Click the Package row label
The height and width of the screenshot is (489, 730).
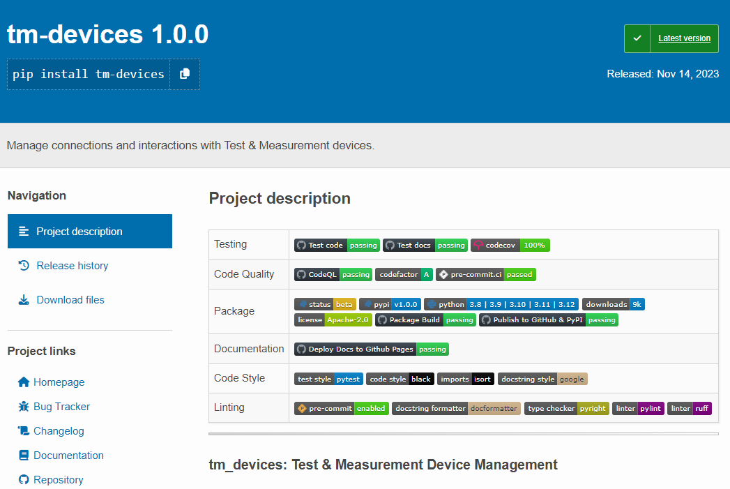tap(234, 311)
